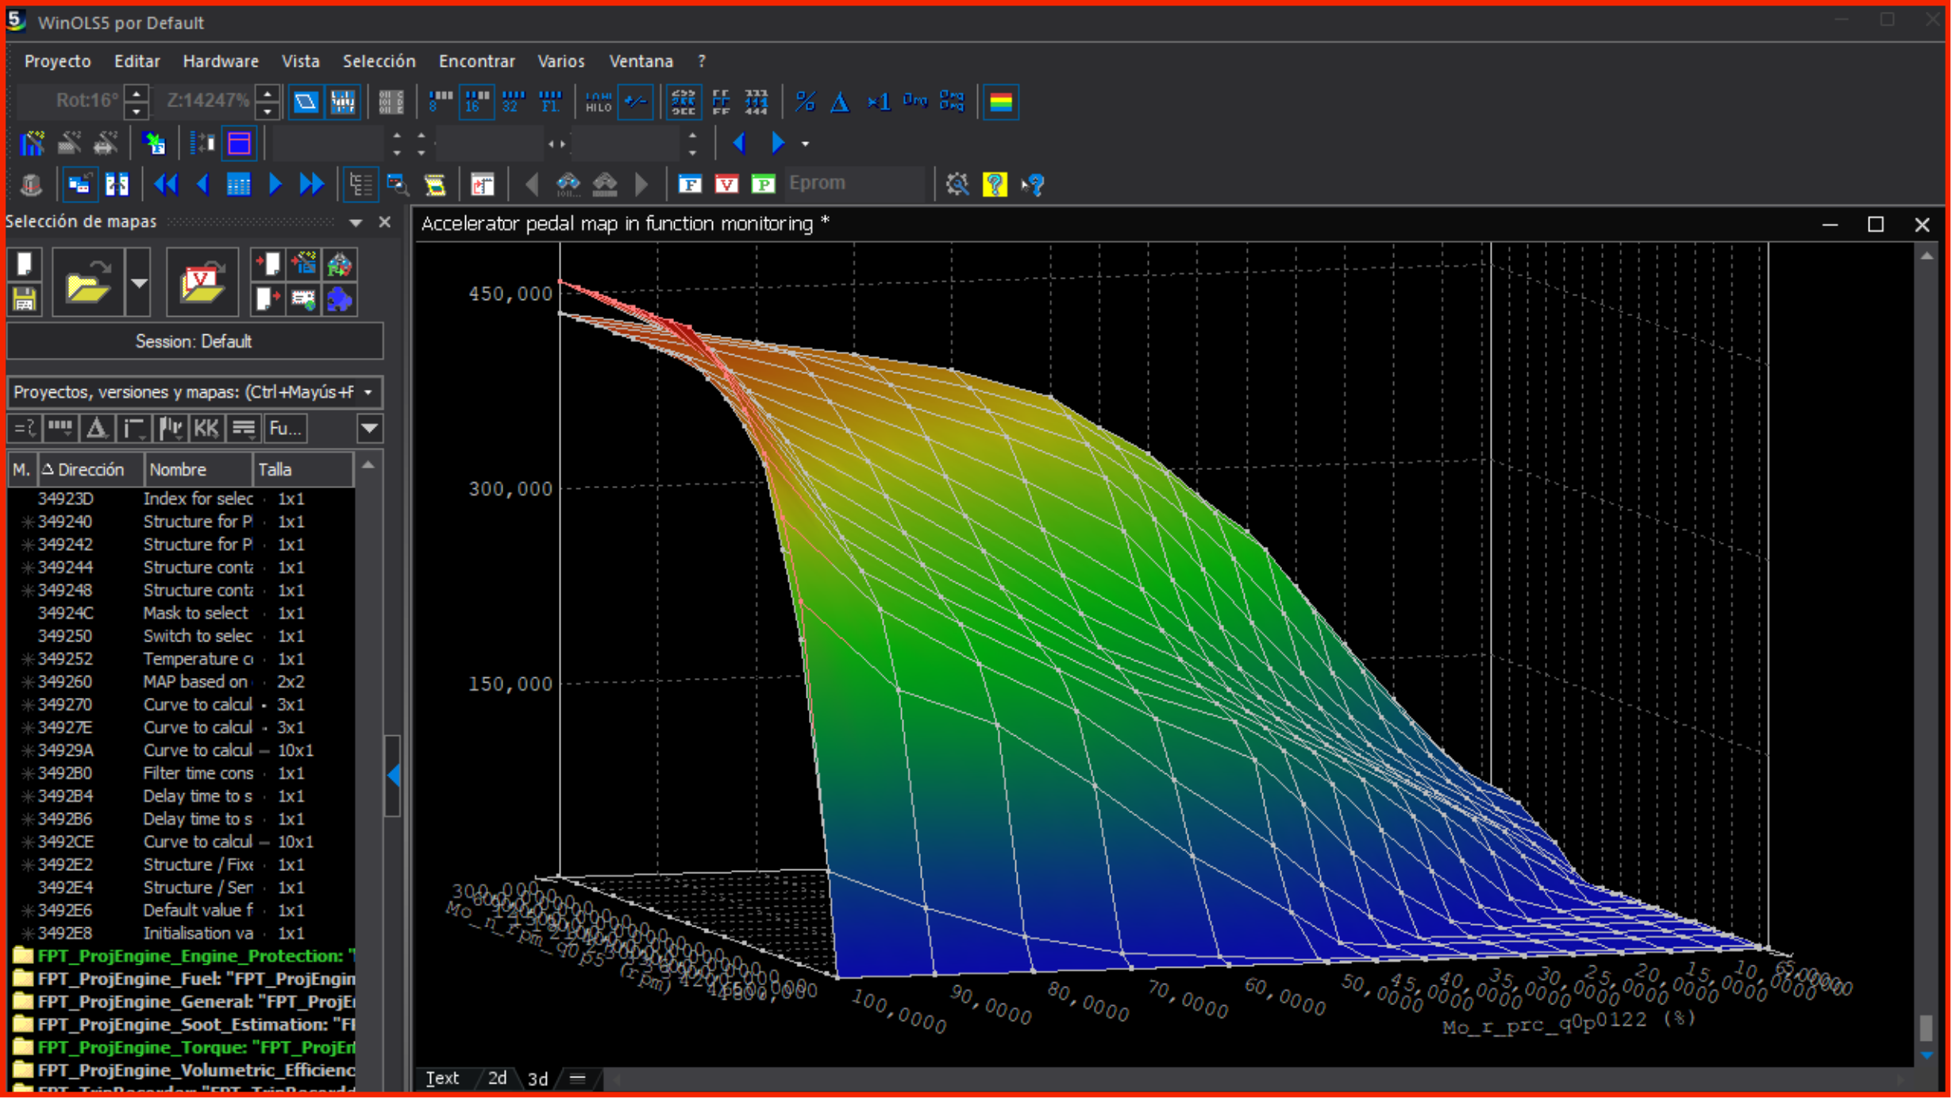Open dropdown arrow beside the open-folder button
Viewport: 1952px width, 1098px height.
coord(139,283)
